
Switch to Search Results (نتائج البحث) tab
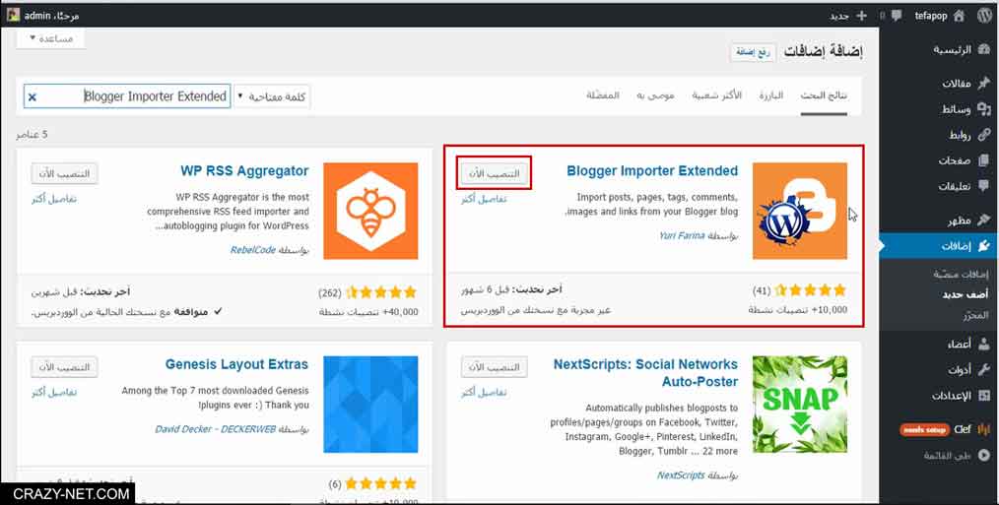[824, 95]
